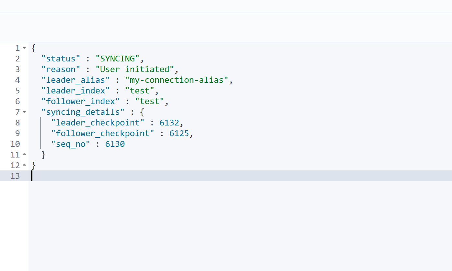Click the "test" value of leader_index
Viewport: 452px width, 271px height.
[140, 91]
